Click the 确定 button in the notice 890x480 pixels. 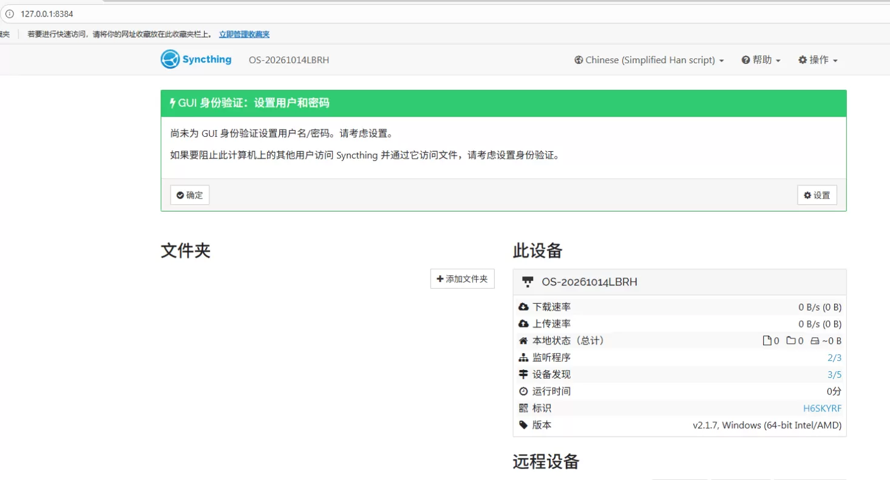pyautogui.click(x=190, y=195)
